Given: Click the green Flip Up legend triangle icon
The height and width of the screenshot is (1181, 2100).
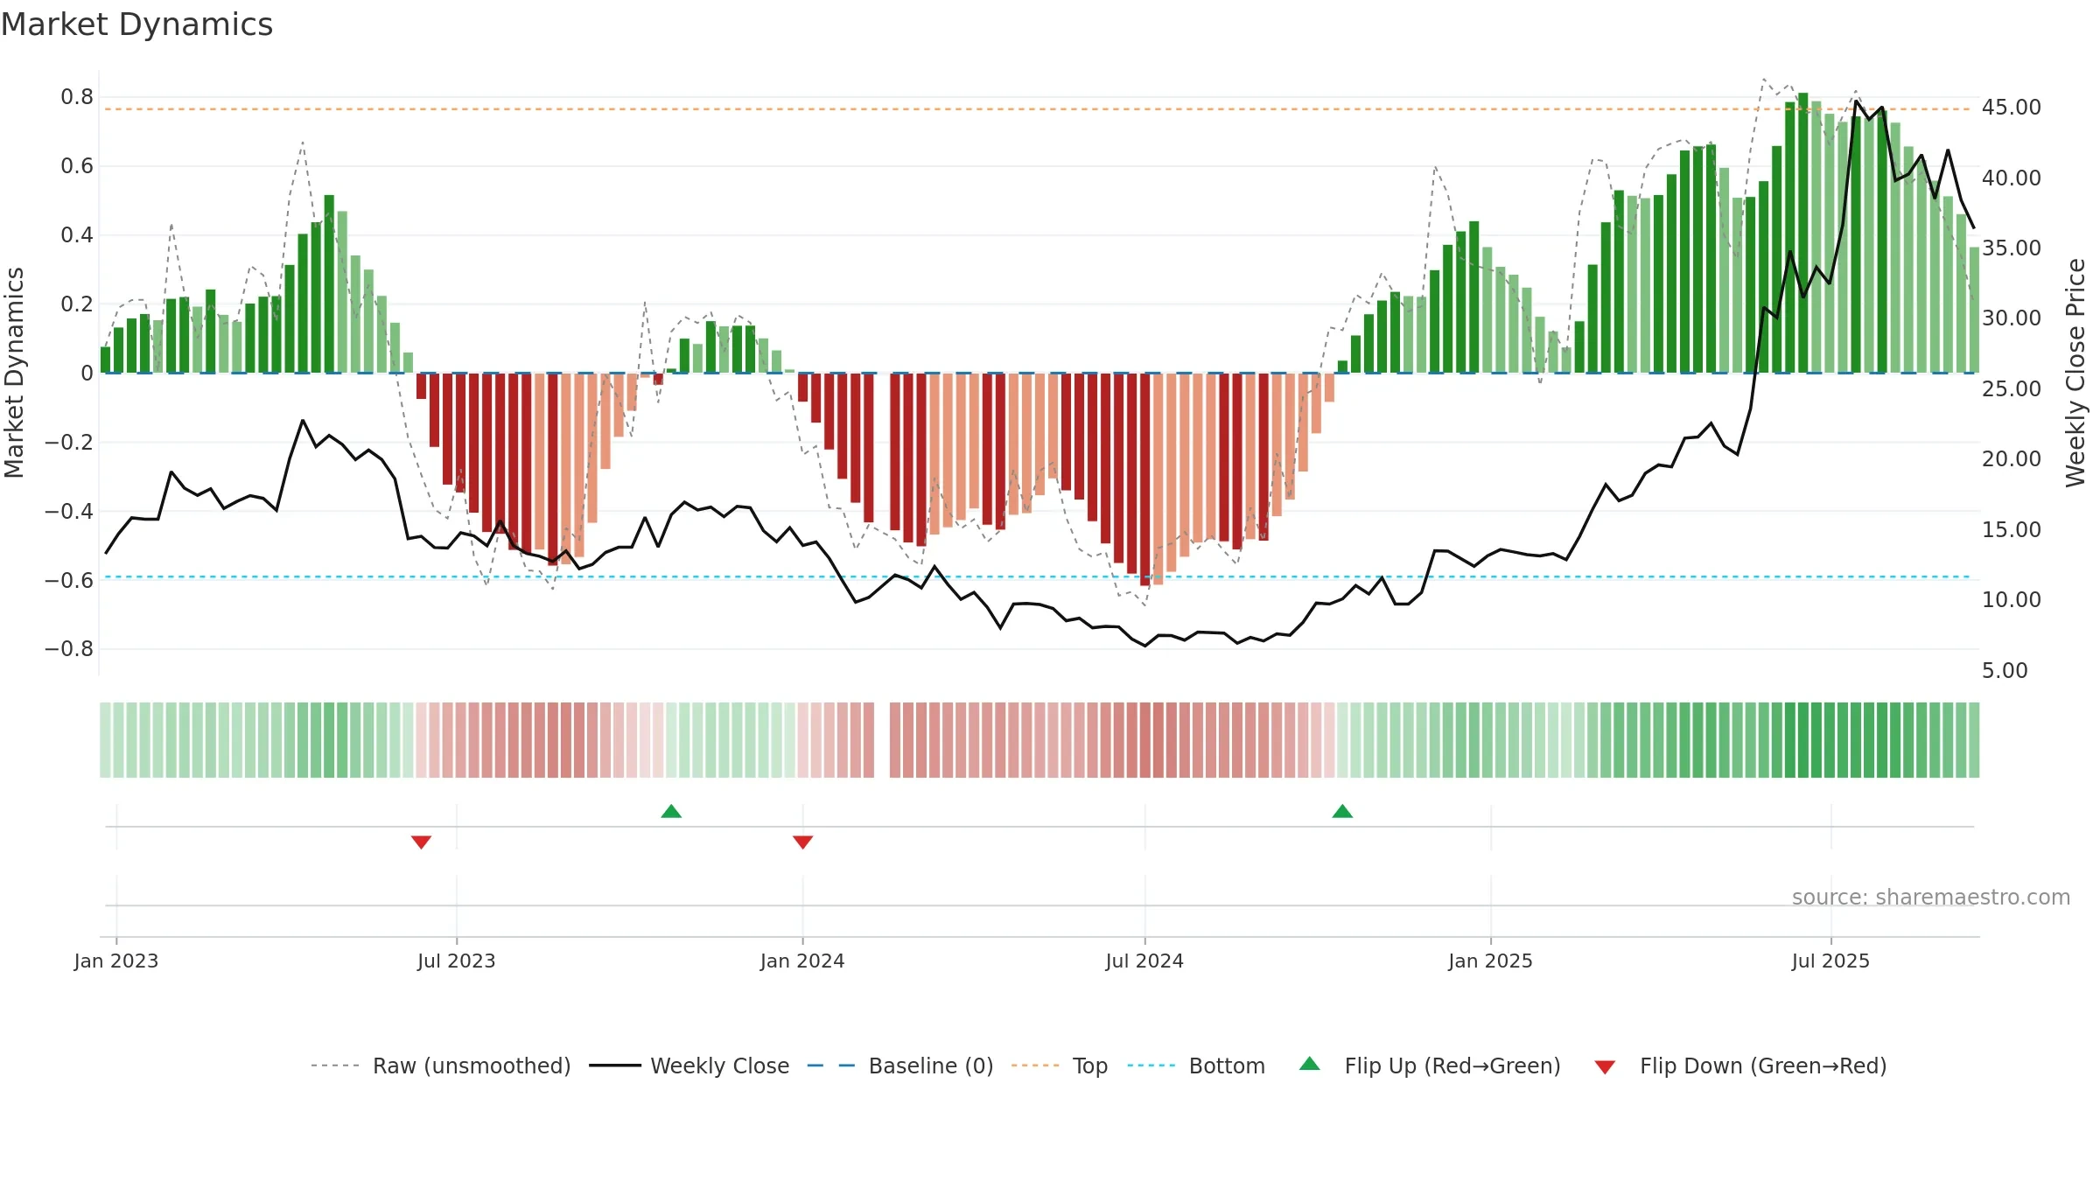Looking at the screenshot, I should pyautogui.click(x=1310, y=1064).
